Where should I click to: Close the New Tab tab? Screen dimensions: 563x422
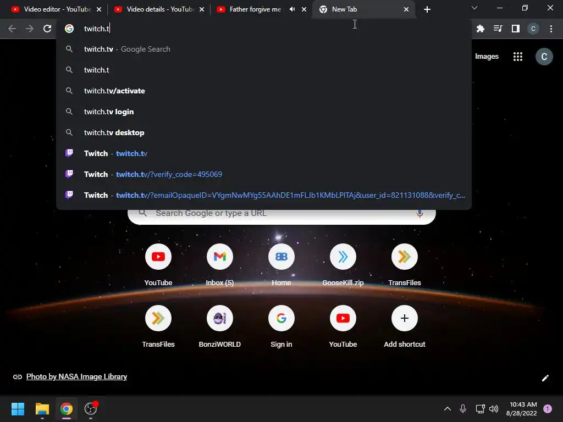click(x=406, y=9)
